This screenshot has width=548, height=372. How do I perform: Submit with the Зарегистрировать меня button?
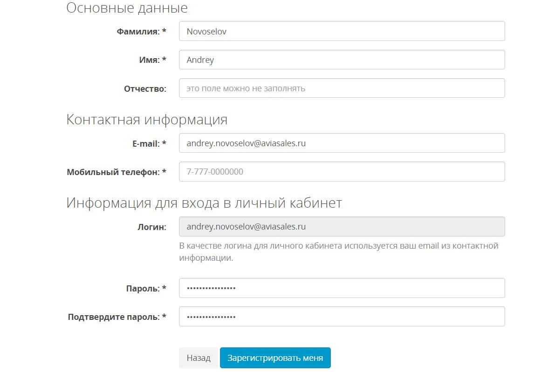click(x=275, y=358)
